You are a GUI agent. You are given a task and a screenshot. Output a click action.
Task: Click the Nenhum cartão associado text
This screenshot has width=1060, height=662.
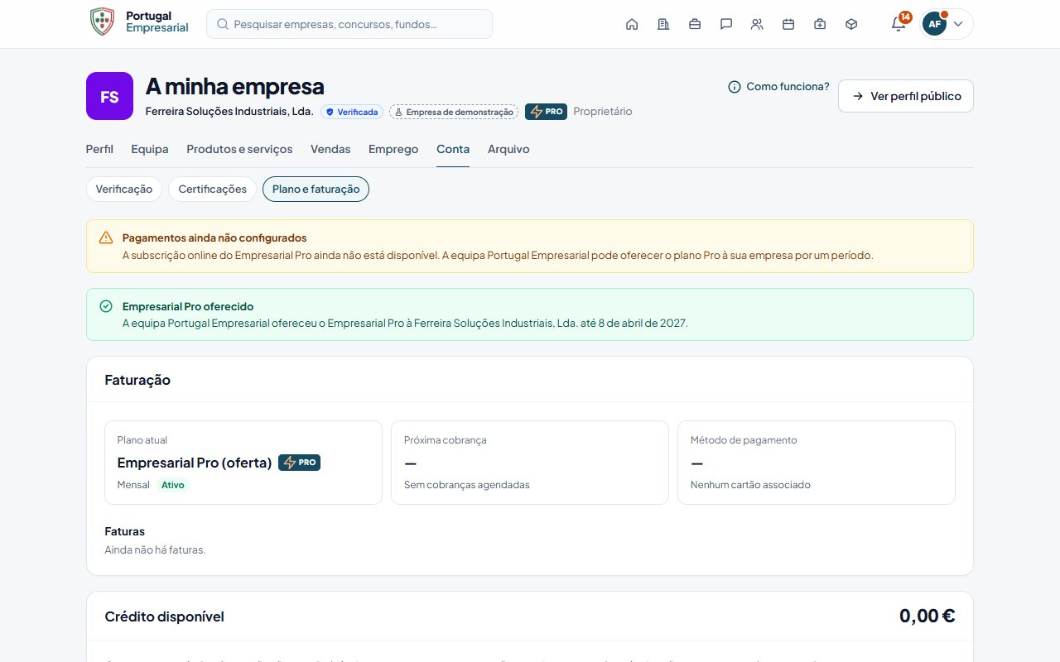click(750, 485)
